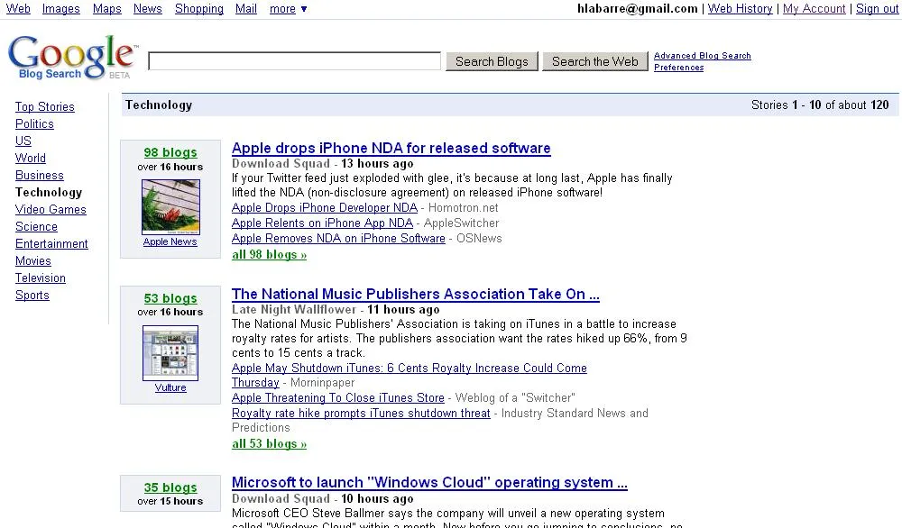
Task: Go to Maps in top navigation
Action: [x=107, y=9]
